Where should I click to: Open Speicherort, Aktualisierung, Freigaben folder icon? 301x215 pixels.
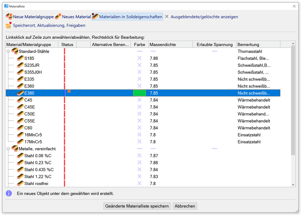pyautogui.click(x=9, y=25)
